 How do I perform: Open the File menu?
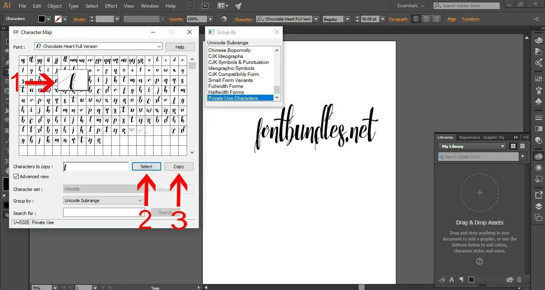point(22,6)
